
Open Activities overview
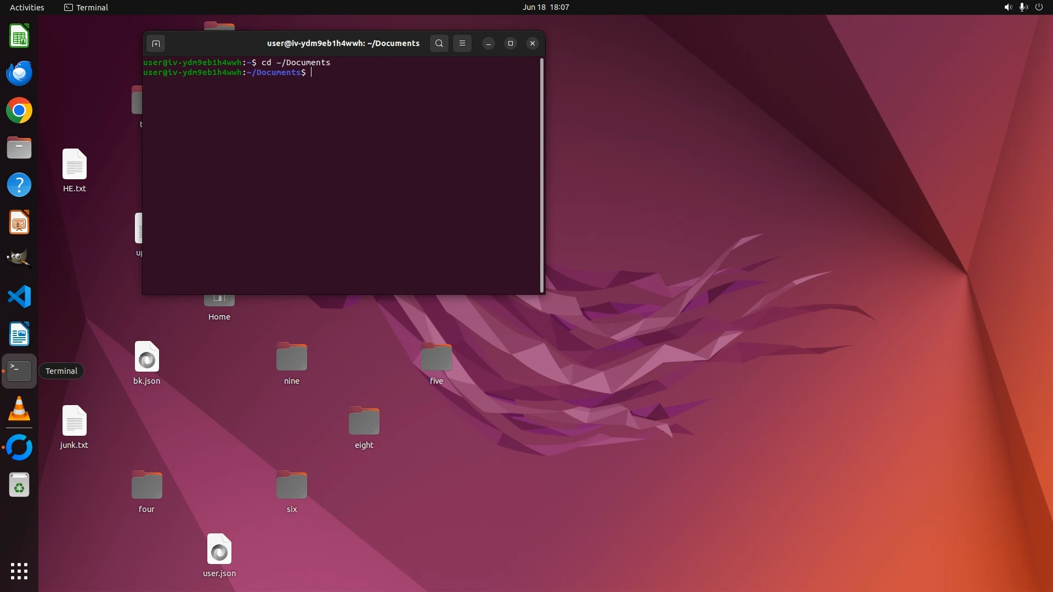(27, 7)
